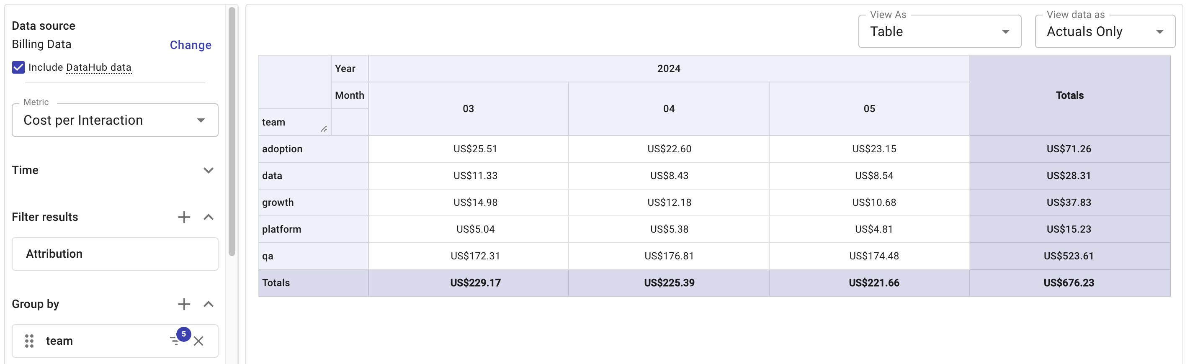Click the DataHub data link text
This screenshot has width=1190, height=364.
(98, 67)
